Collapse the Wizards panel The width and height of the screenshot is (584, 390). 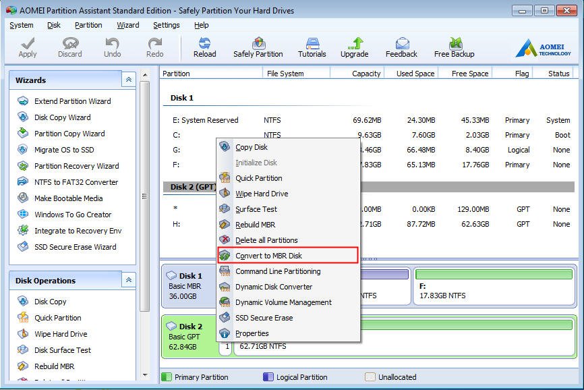pos(129,80)
